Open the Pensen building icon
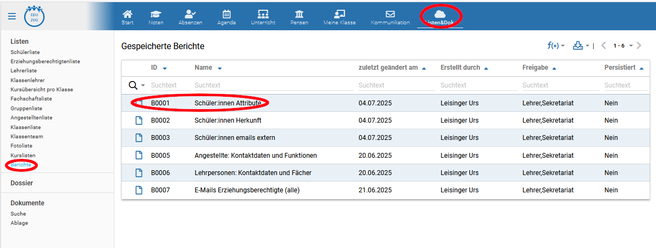 point(299,14)
